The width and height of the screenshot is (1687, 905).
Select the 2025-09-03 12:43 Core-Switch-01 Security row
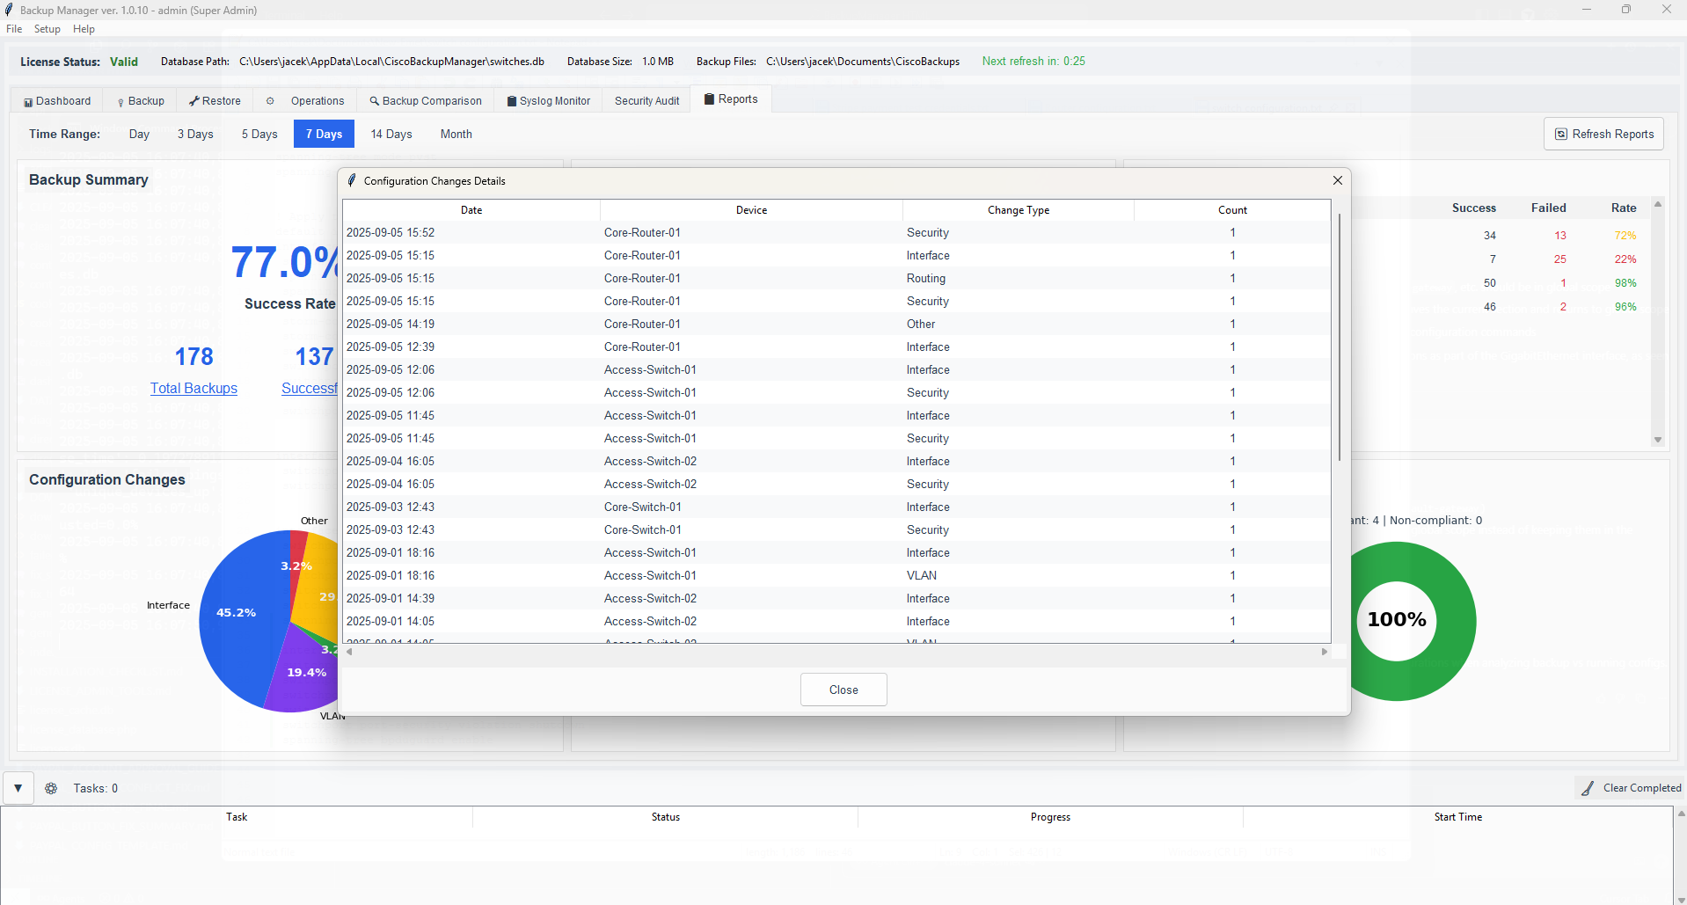coord(836,529)
